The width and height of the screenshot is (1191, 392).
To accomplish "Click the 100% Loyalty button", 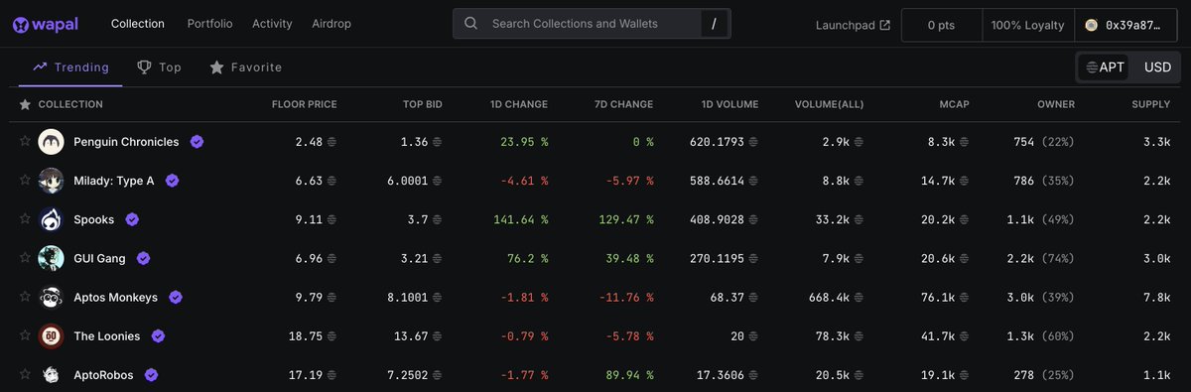I will (x=1027, y=25).
